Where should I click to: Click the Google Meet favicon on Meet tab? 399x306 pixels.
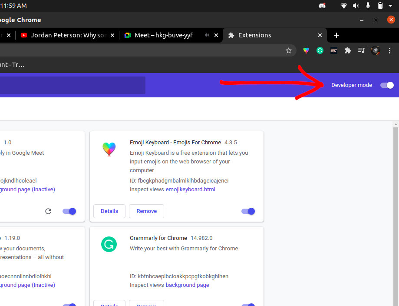[128, 35]
